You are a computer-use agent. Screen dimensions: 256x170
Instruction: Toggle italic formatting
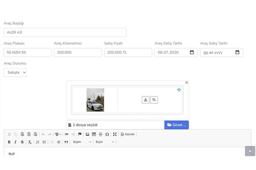pos(16,142)
